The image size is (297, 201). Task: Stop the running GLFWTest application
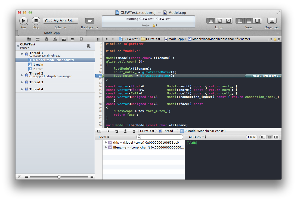(36, 21)
